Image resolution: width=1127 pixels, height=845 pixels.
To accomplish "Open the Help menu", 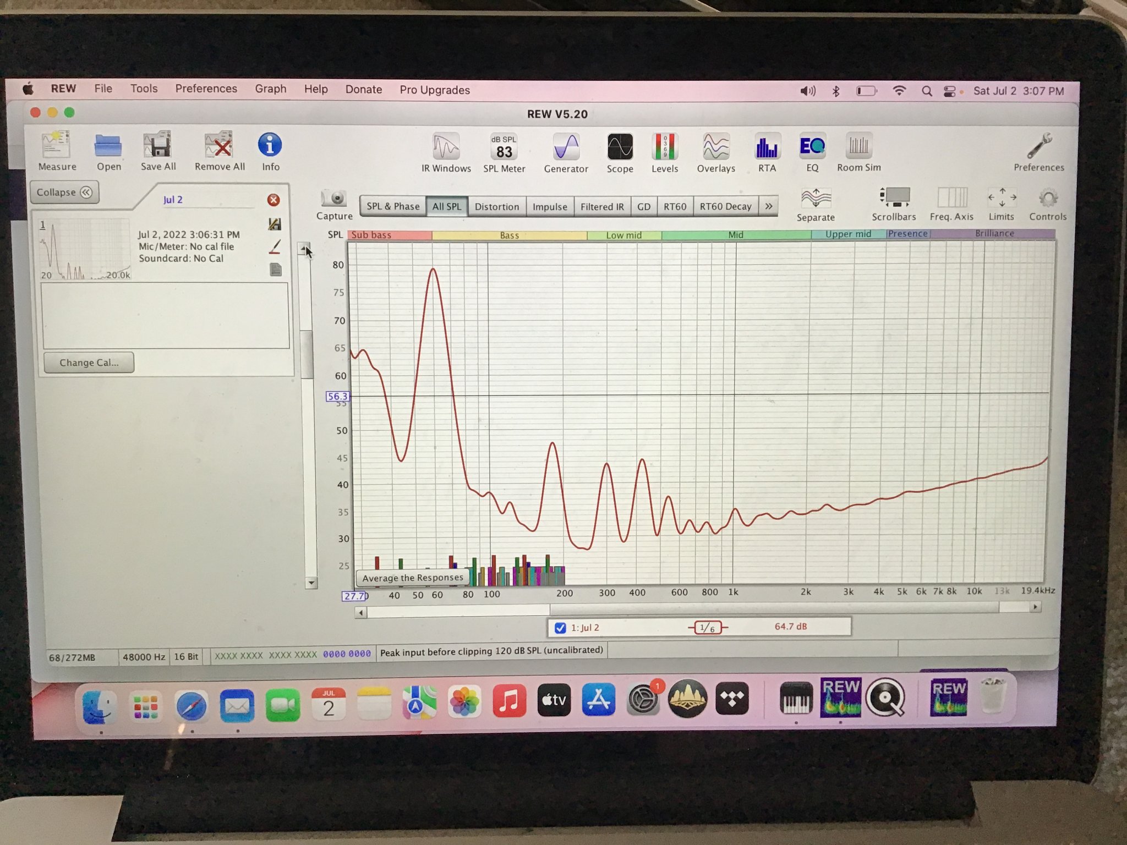I will [x=316, y=89].
